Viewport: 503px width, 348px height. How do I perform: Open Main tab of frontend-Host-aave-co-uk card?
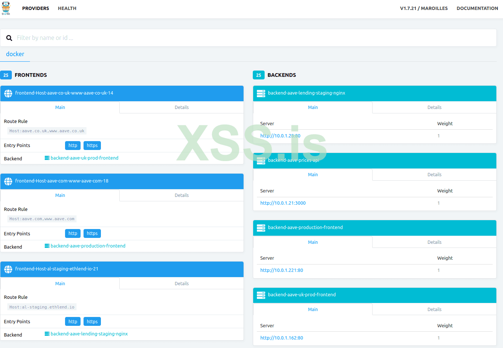pos(60,108)
